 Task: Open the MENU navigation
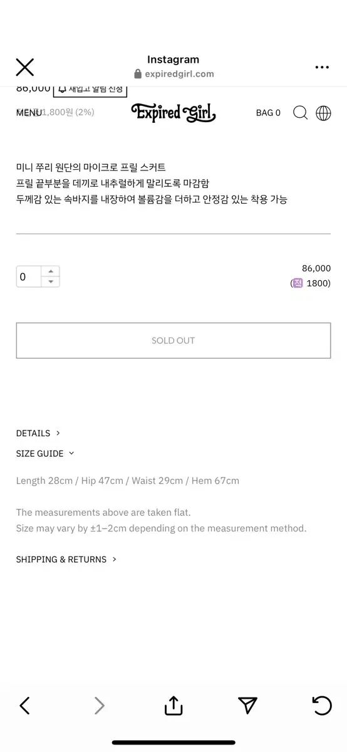pos(29,113)
